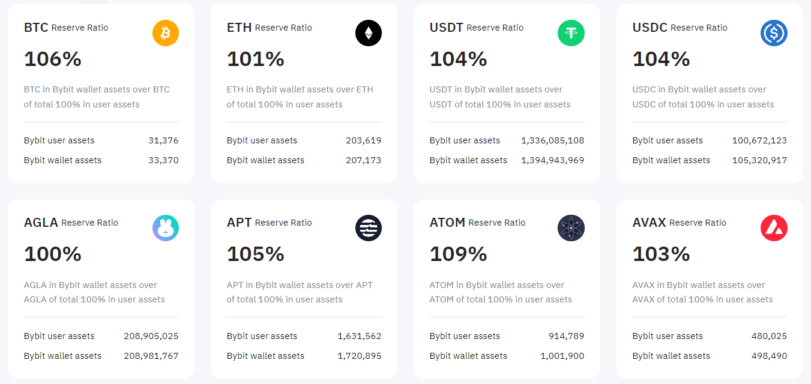The image size is (811, 384).
Task: Select the 106% BTC ratio value
Action: 53,59
